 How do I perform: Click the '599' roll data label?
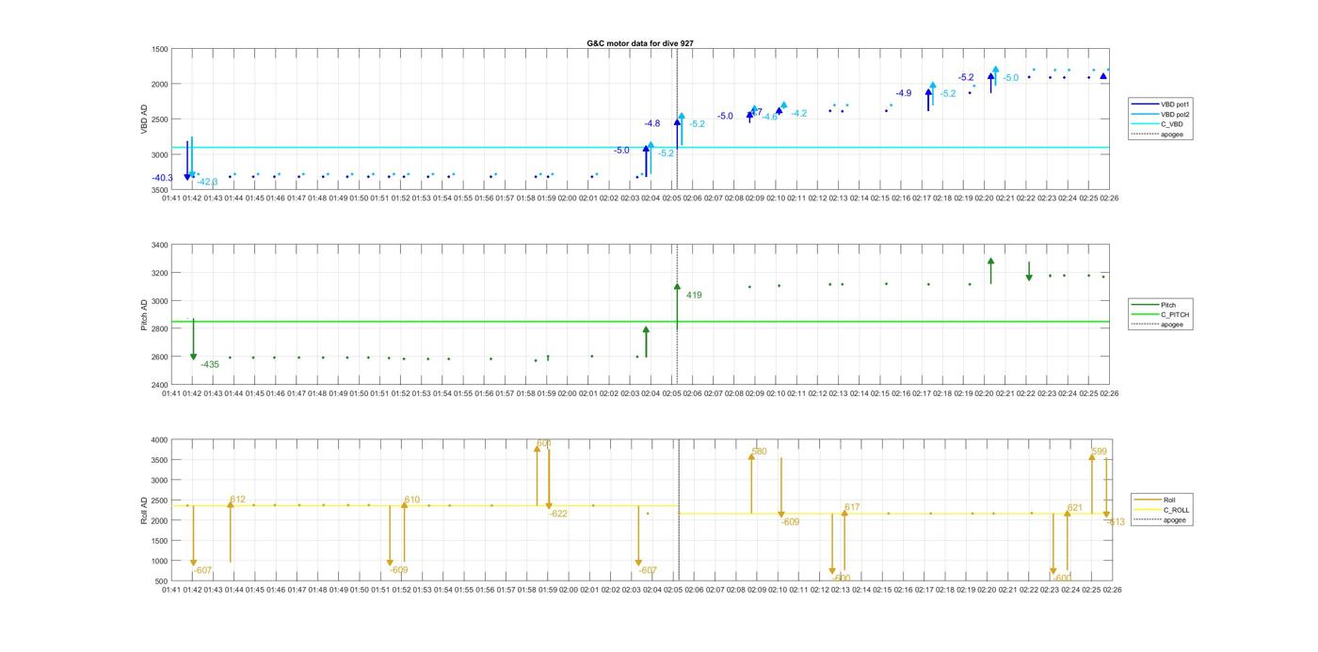1100,452
